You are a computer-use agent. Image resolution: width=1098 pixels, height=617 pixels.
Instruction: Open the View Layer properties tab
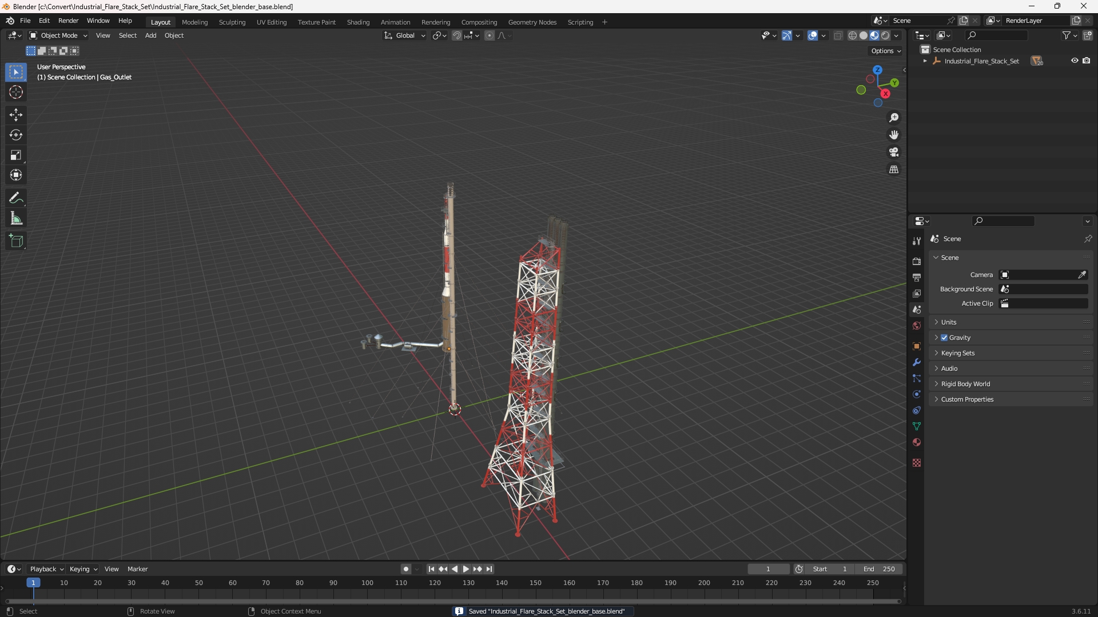pyautogui.click(x=917, y=293)
